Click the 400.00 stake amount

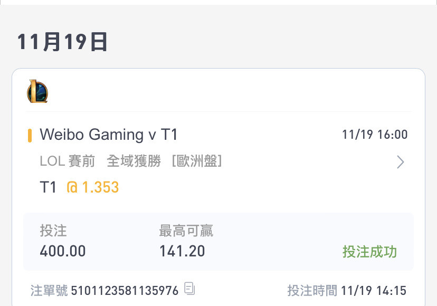tap(63, 251)
